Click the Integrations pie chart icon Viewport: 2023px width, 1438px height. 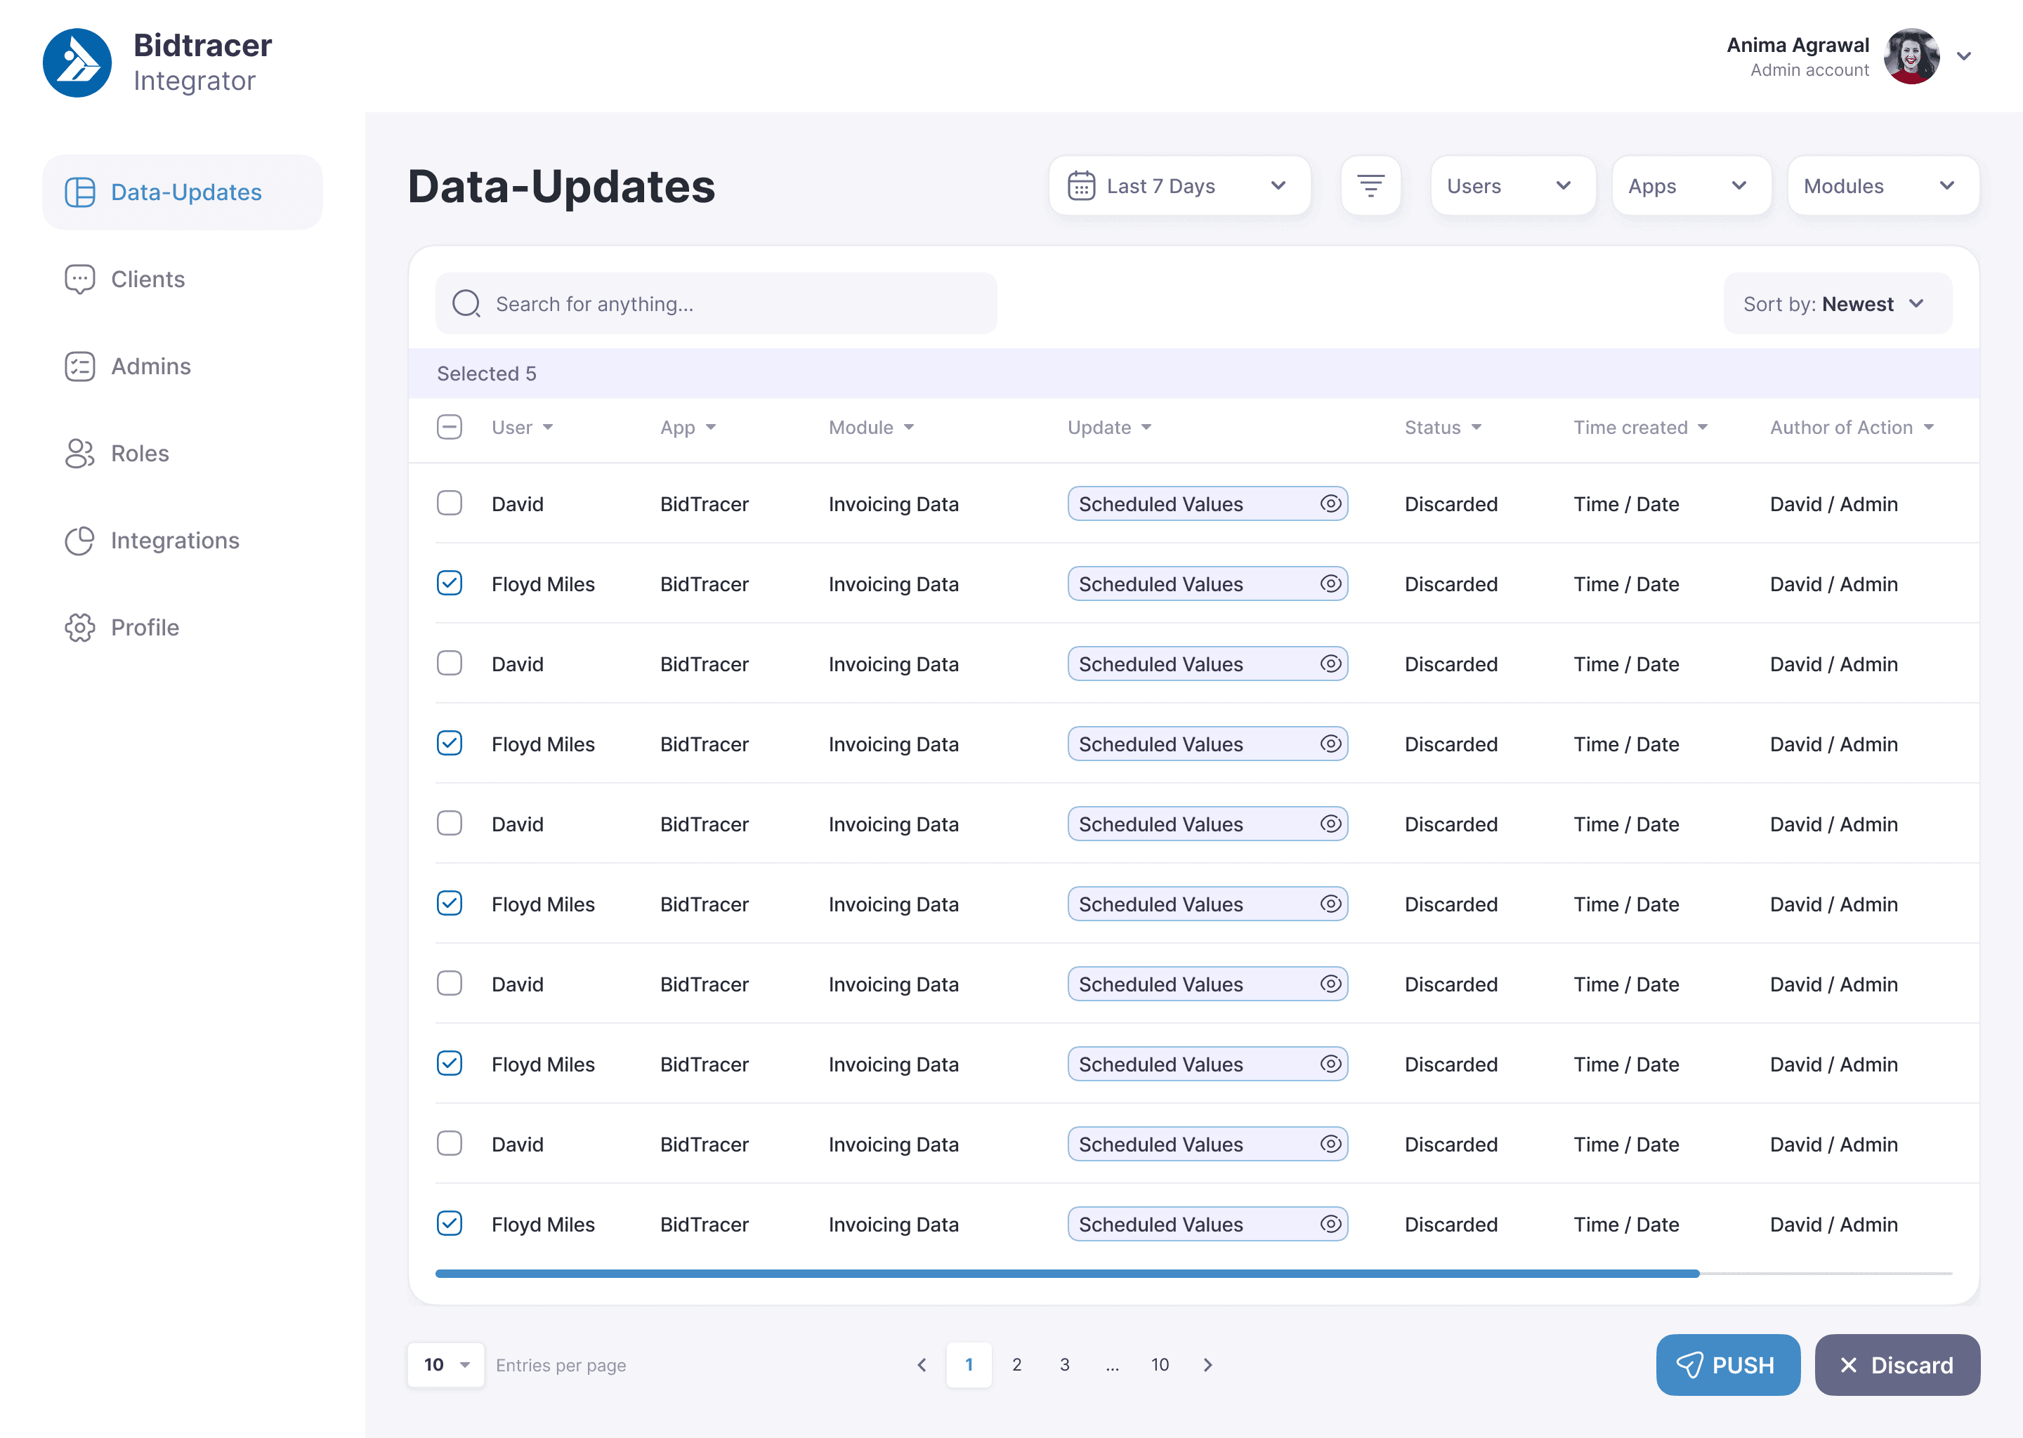click(x=79, y=540)
